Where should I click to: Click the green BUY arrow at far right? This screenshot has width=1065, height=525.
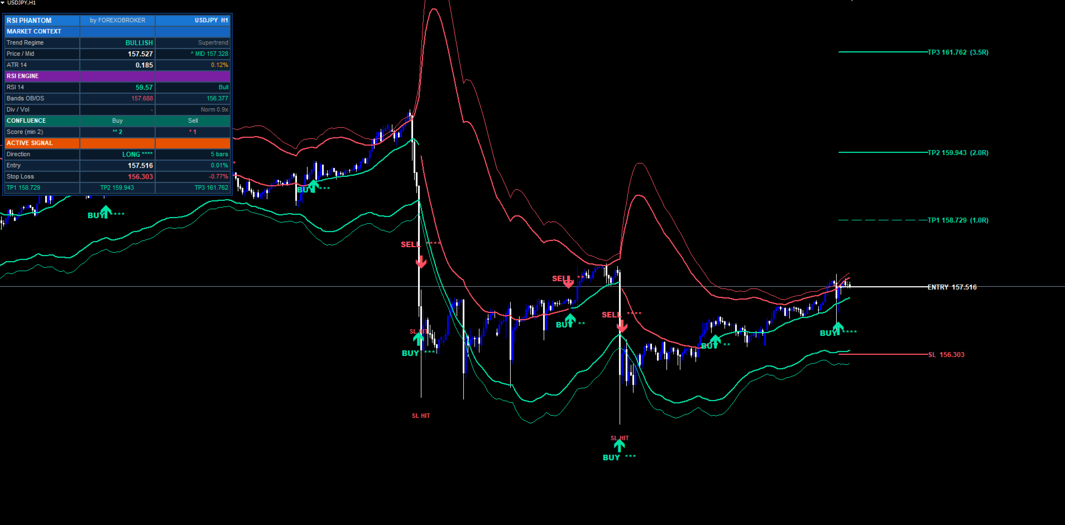(838, 327)
